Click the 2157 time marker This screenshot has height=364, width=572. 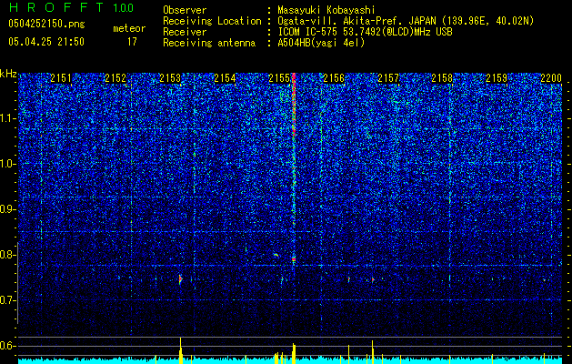388,78
